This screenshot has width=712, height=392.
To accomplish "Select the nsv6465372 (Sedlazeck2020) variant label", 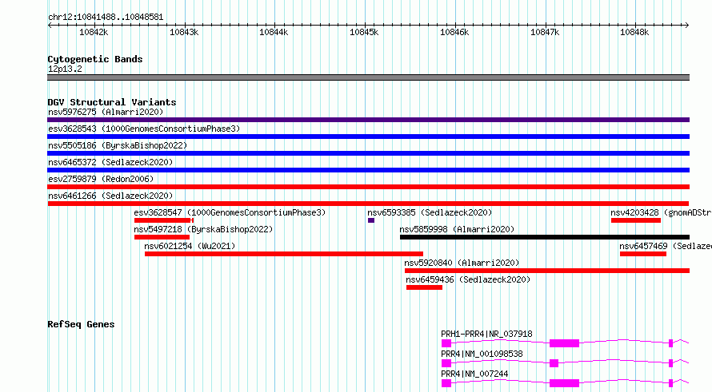I will point(110,162).
